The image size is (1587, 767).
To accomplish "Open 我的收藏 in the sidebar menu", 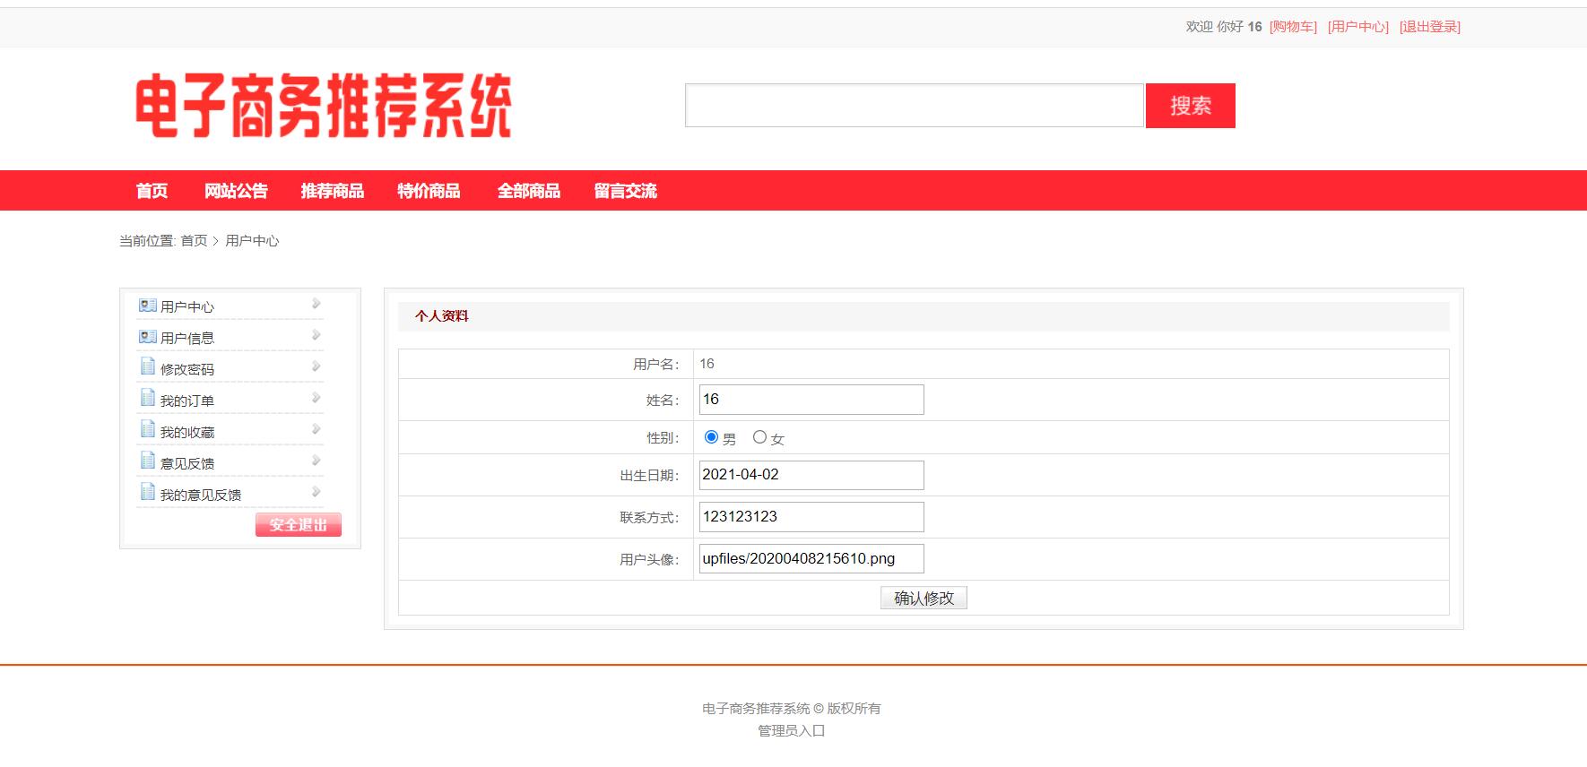I will tap(187, 432).
